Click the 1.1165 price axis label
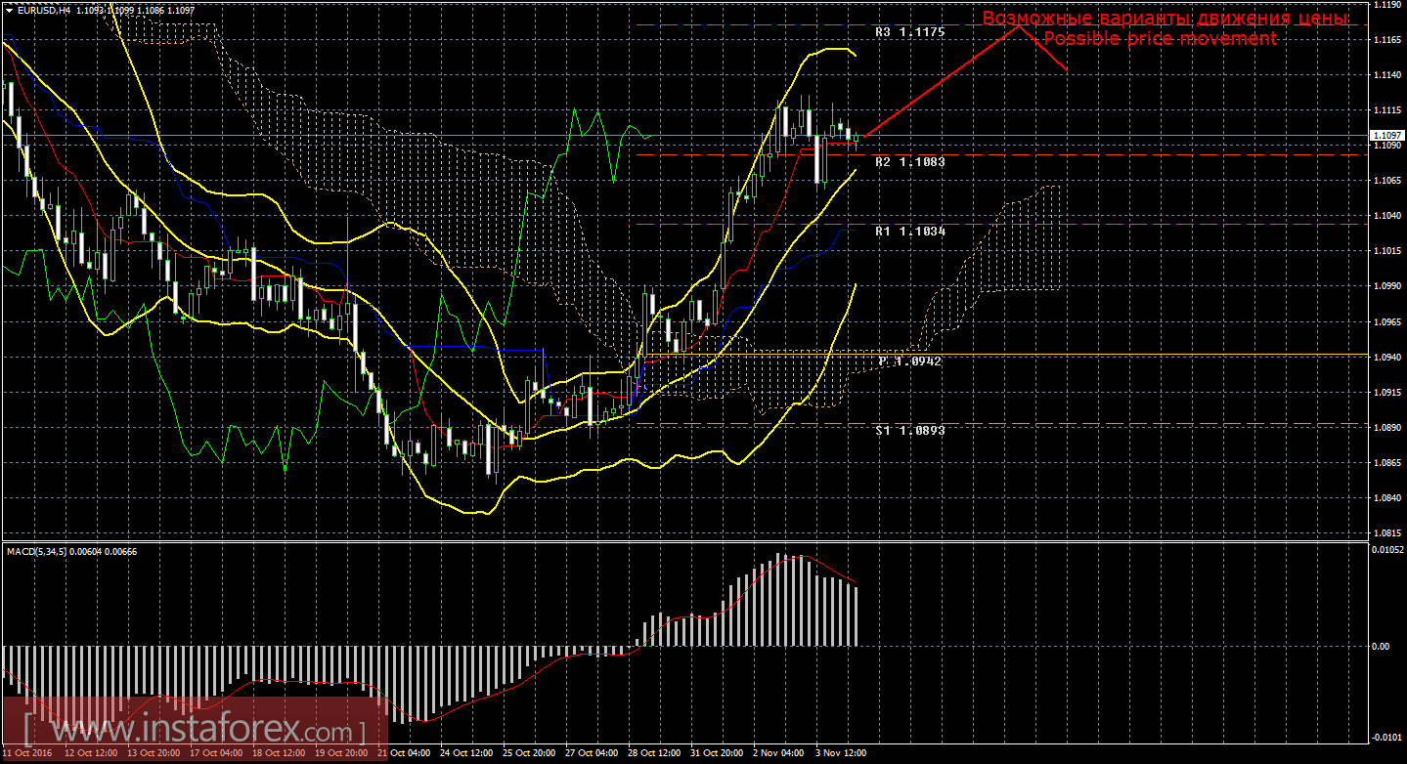1407x764 pixels. (1387, 39)
